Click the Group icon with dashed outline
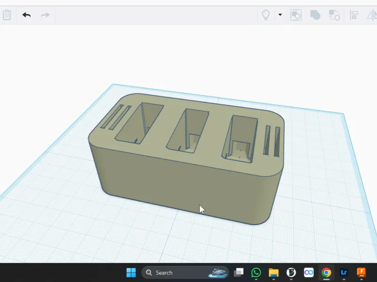The width and height of the screenshot is (377, 282). [x=296, y=15]
